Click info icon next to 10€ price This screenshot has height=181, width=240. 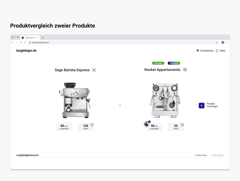pos(92,125)
